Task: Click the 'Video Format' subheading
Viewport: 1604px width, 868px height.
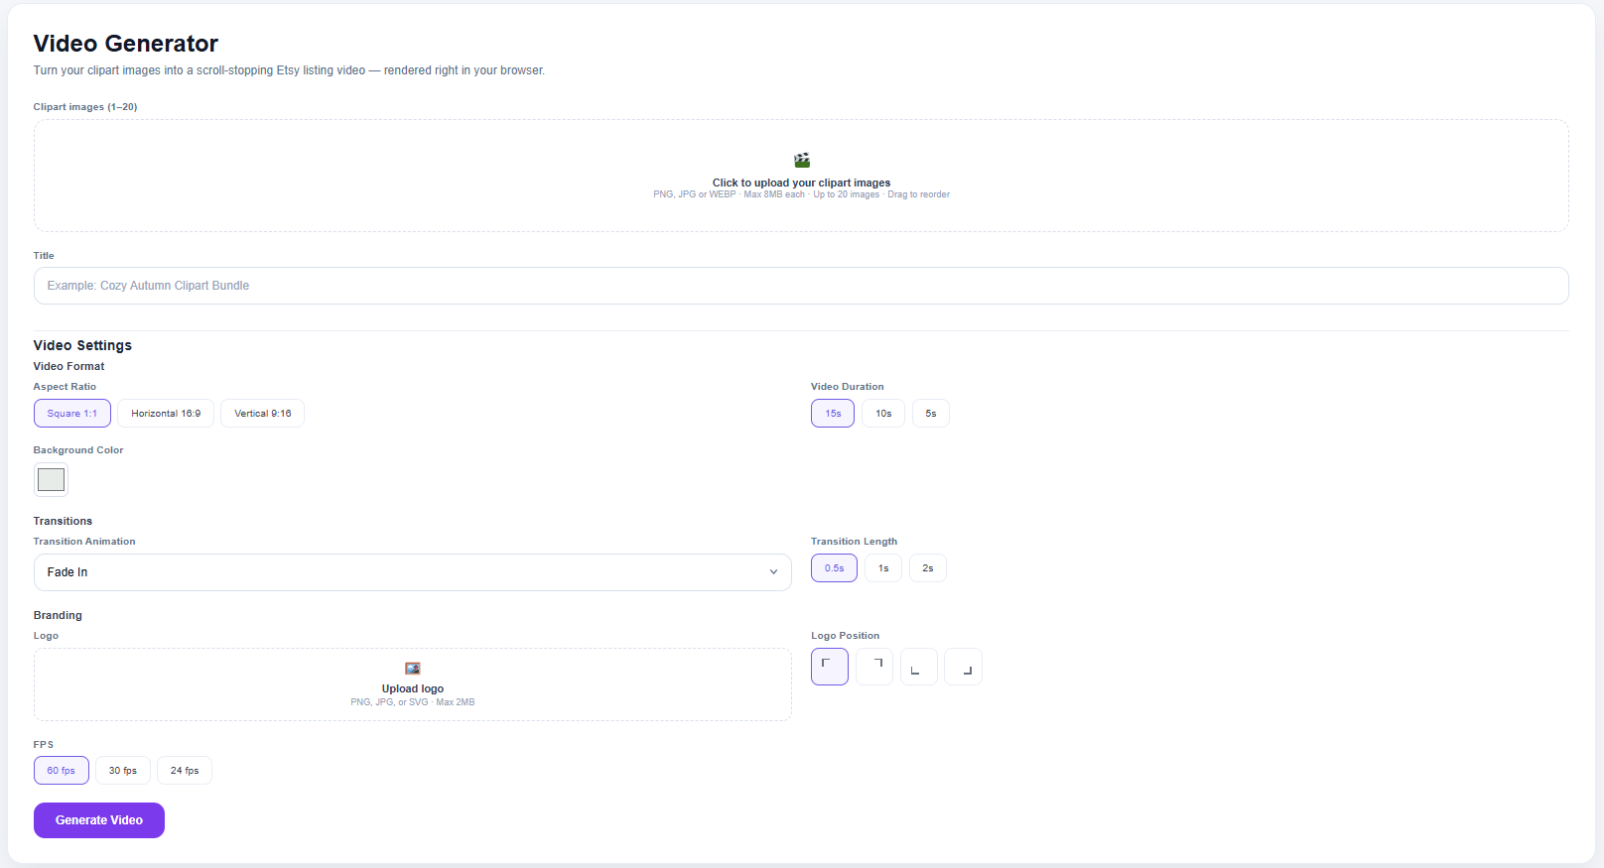Action: click(x=68, y=366)
